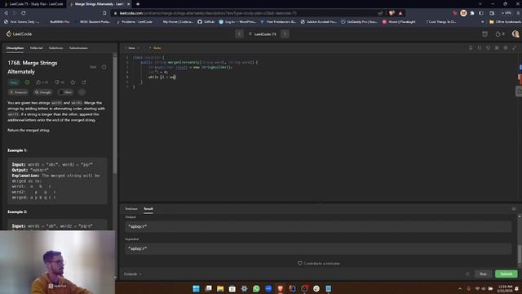
Task: Open Windows Start menu
Action: point(196,288)
